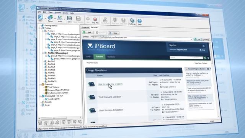This screenshot has height=138, width=245.
Task: Click View New Content link
Action: pyautogui.click(x=201, y=63)
